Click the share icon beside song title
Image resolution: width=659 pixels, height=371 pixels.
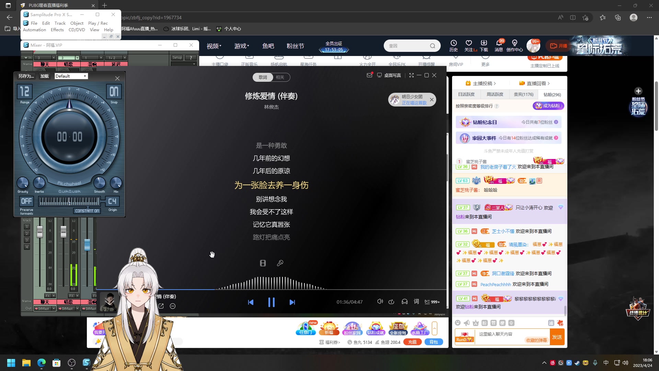(161, 306)
